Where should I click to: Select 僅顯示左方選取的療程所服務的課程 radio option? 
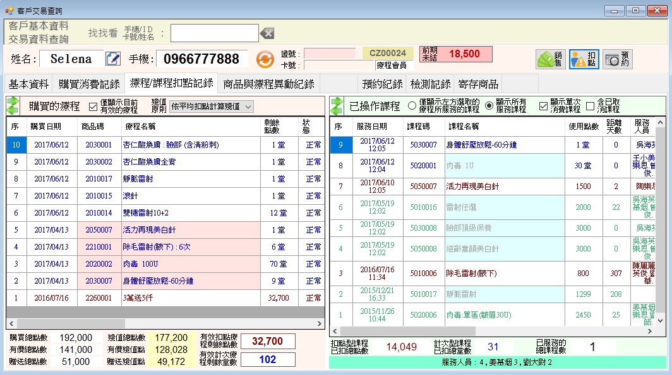click(412, 106)
